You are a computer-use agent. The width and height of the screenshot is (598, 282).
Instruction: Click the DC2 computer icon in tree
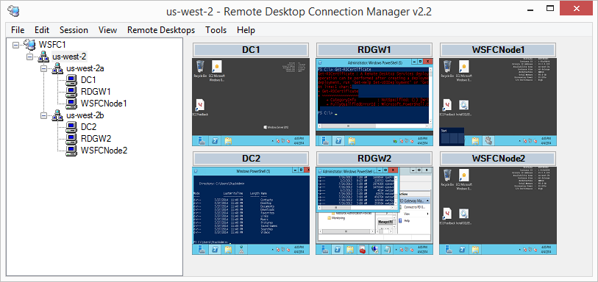(71, 127)
